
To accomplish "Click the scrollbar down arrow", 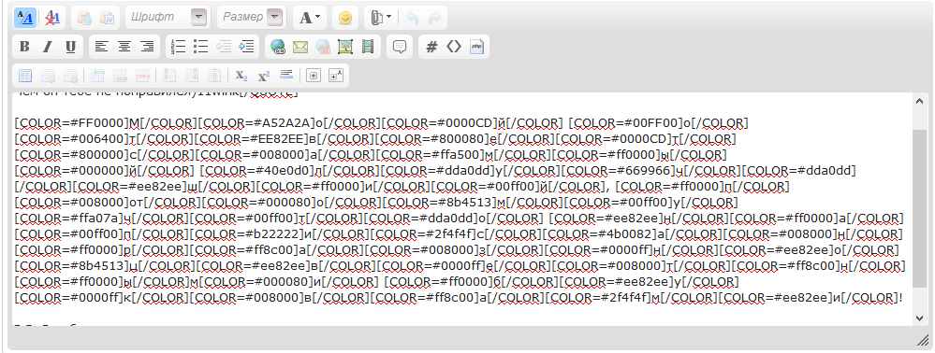I will click(920, 318).
